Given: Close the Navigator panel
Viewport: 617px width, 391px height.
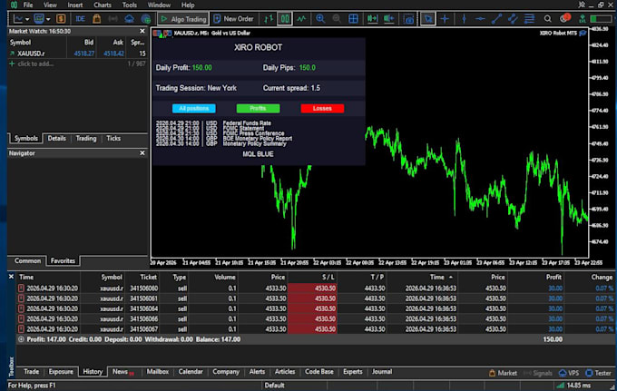Looking at the screenshot, I should point(142,153).
